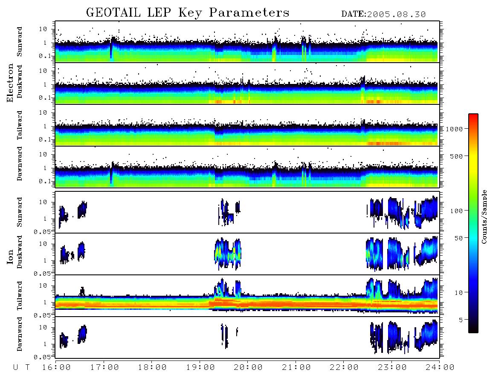The image size is (487, 375).
Task: Click inside the Electron Duskward spectrogram panel
Action: click(247, 84)
